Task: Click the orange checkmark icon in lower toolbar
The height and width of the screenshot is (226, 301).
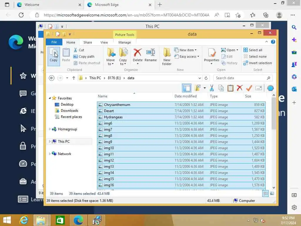Action: coord(249,88)
